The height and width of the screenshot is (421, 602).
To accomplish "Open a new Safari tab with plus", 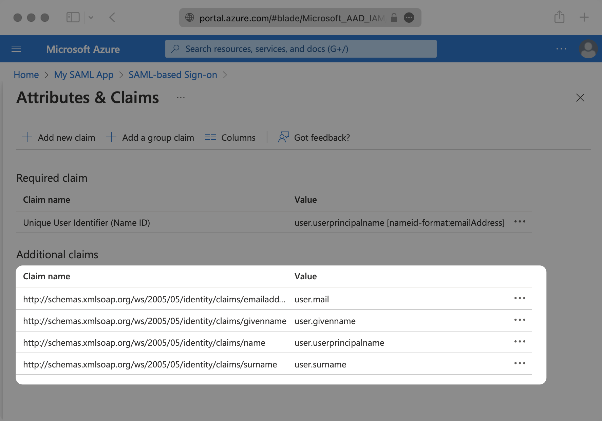I will (x=584, y=17).
